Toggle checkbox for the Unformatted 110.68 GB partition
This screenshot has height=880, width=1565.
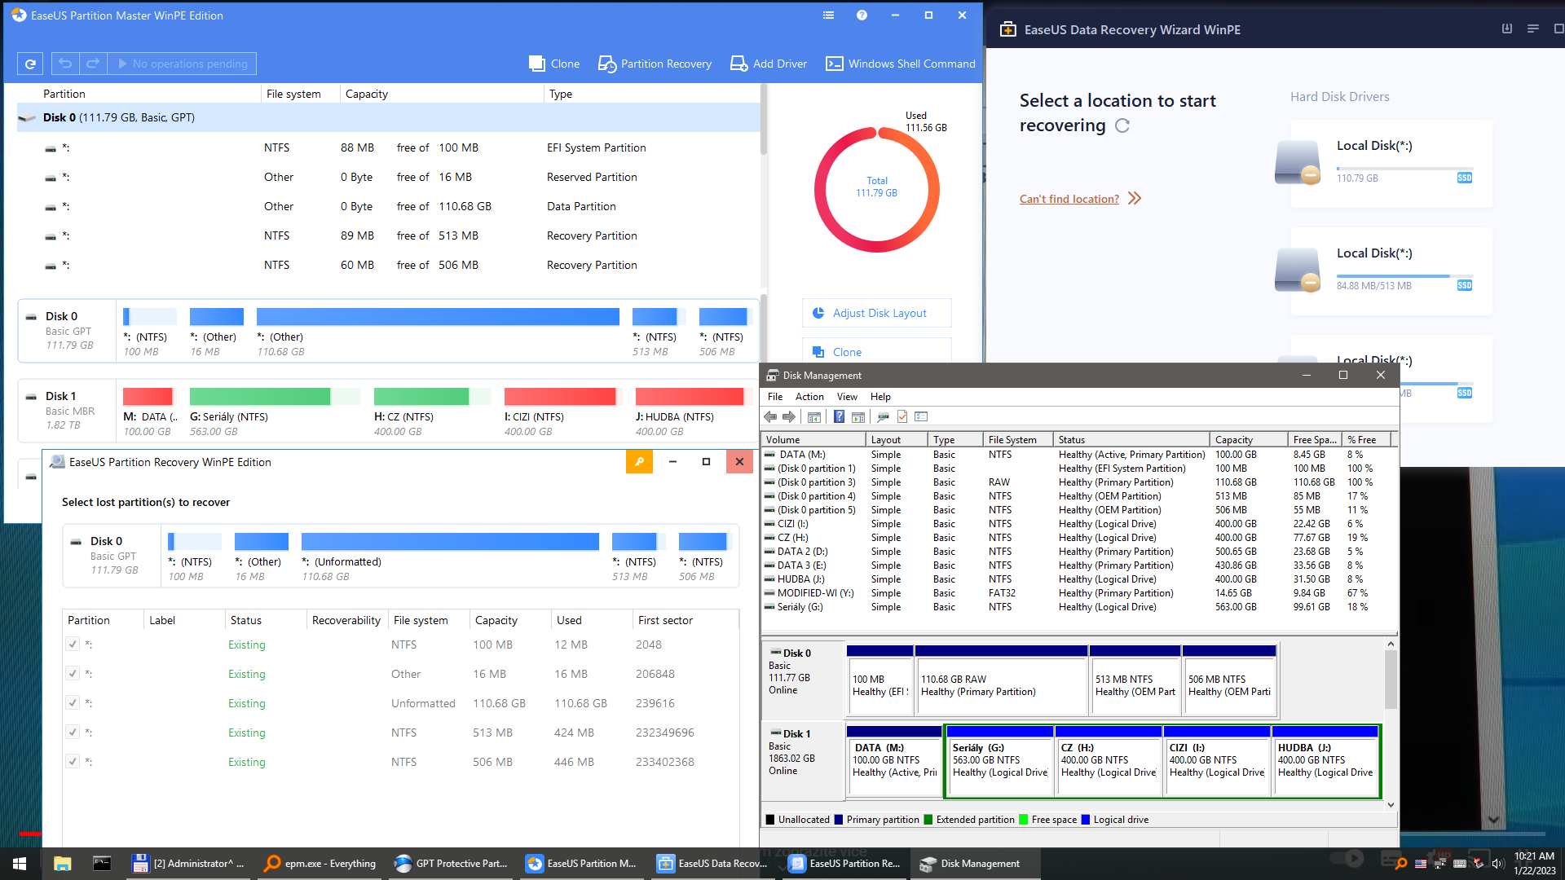(x=73, y=703)
